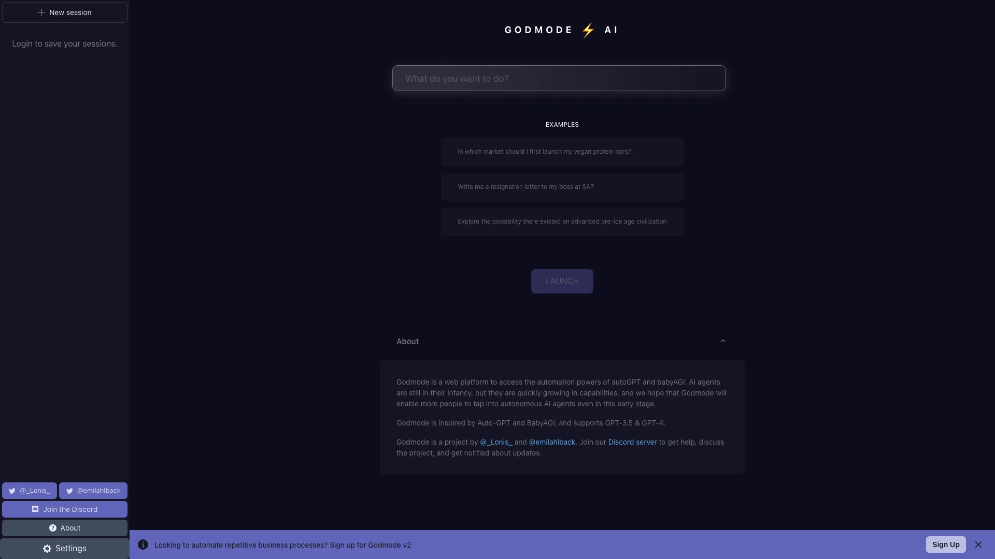The height and width of the screenshot is (559, 995).
Task: Click the @emilahlback hyperlink
Action: (x=551, y=442)
